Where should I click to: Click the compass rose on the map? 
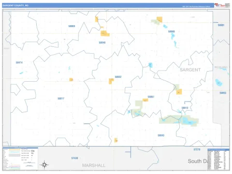[x=44, y=165]
